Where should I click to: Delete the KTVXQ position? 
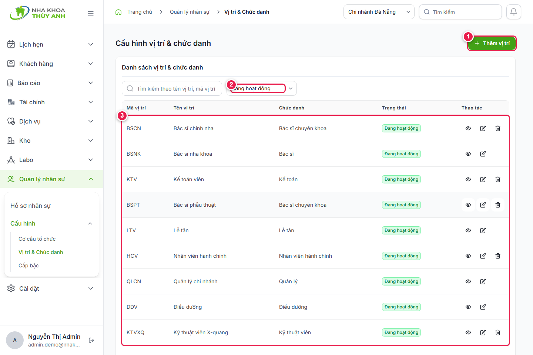(x=498, y=332)
